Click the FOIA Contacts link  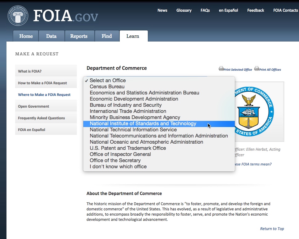pos(285,10)
